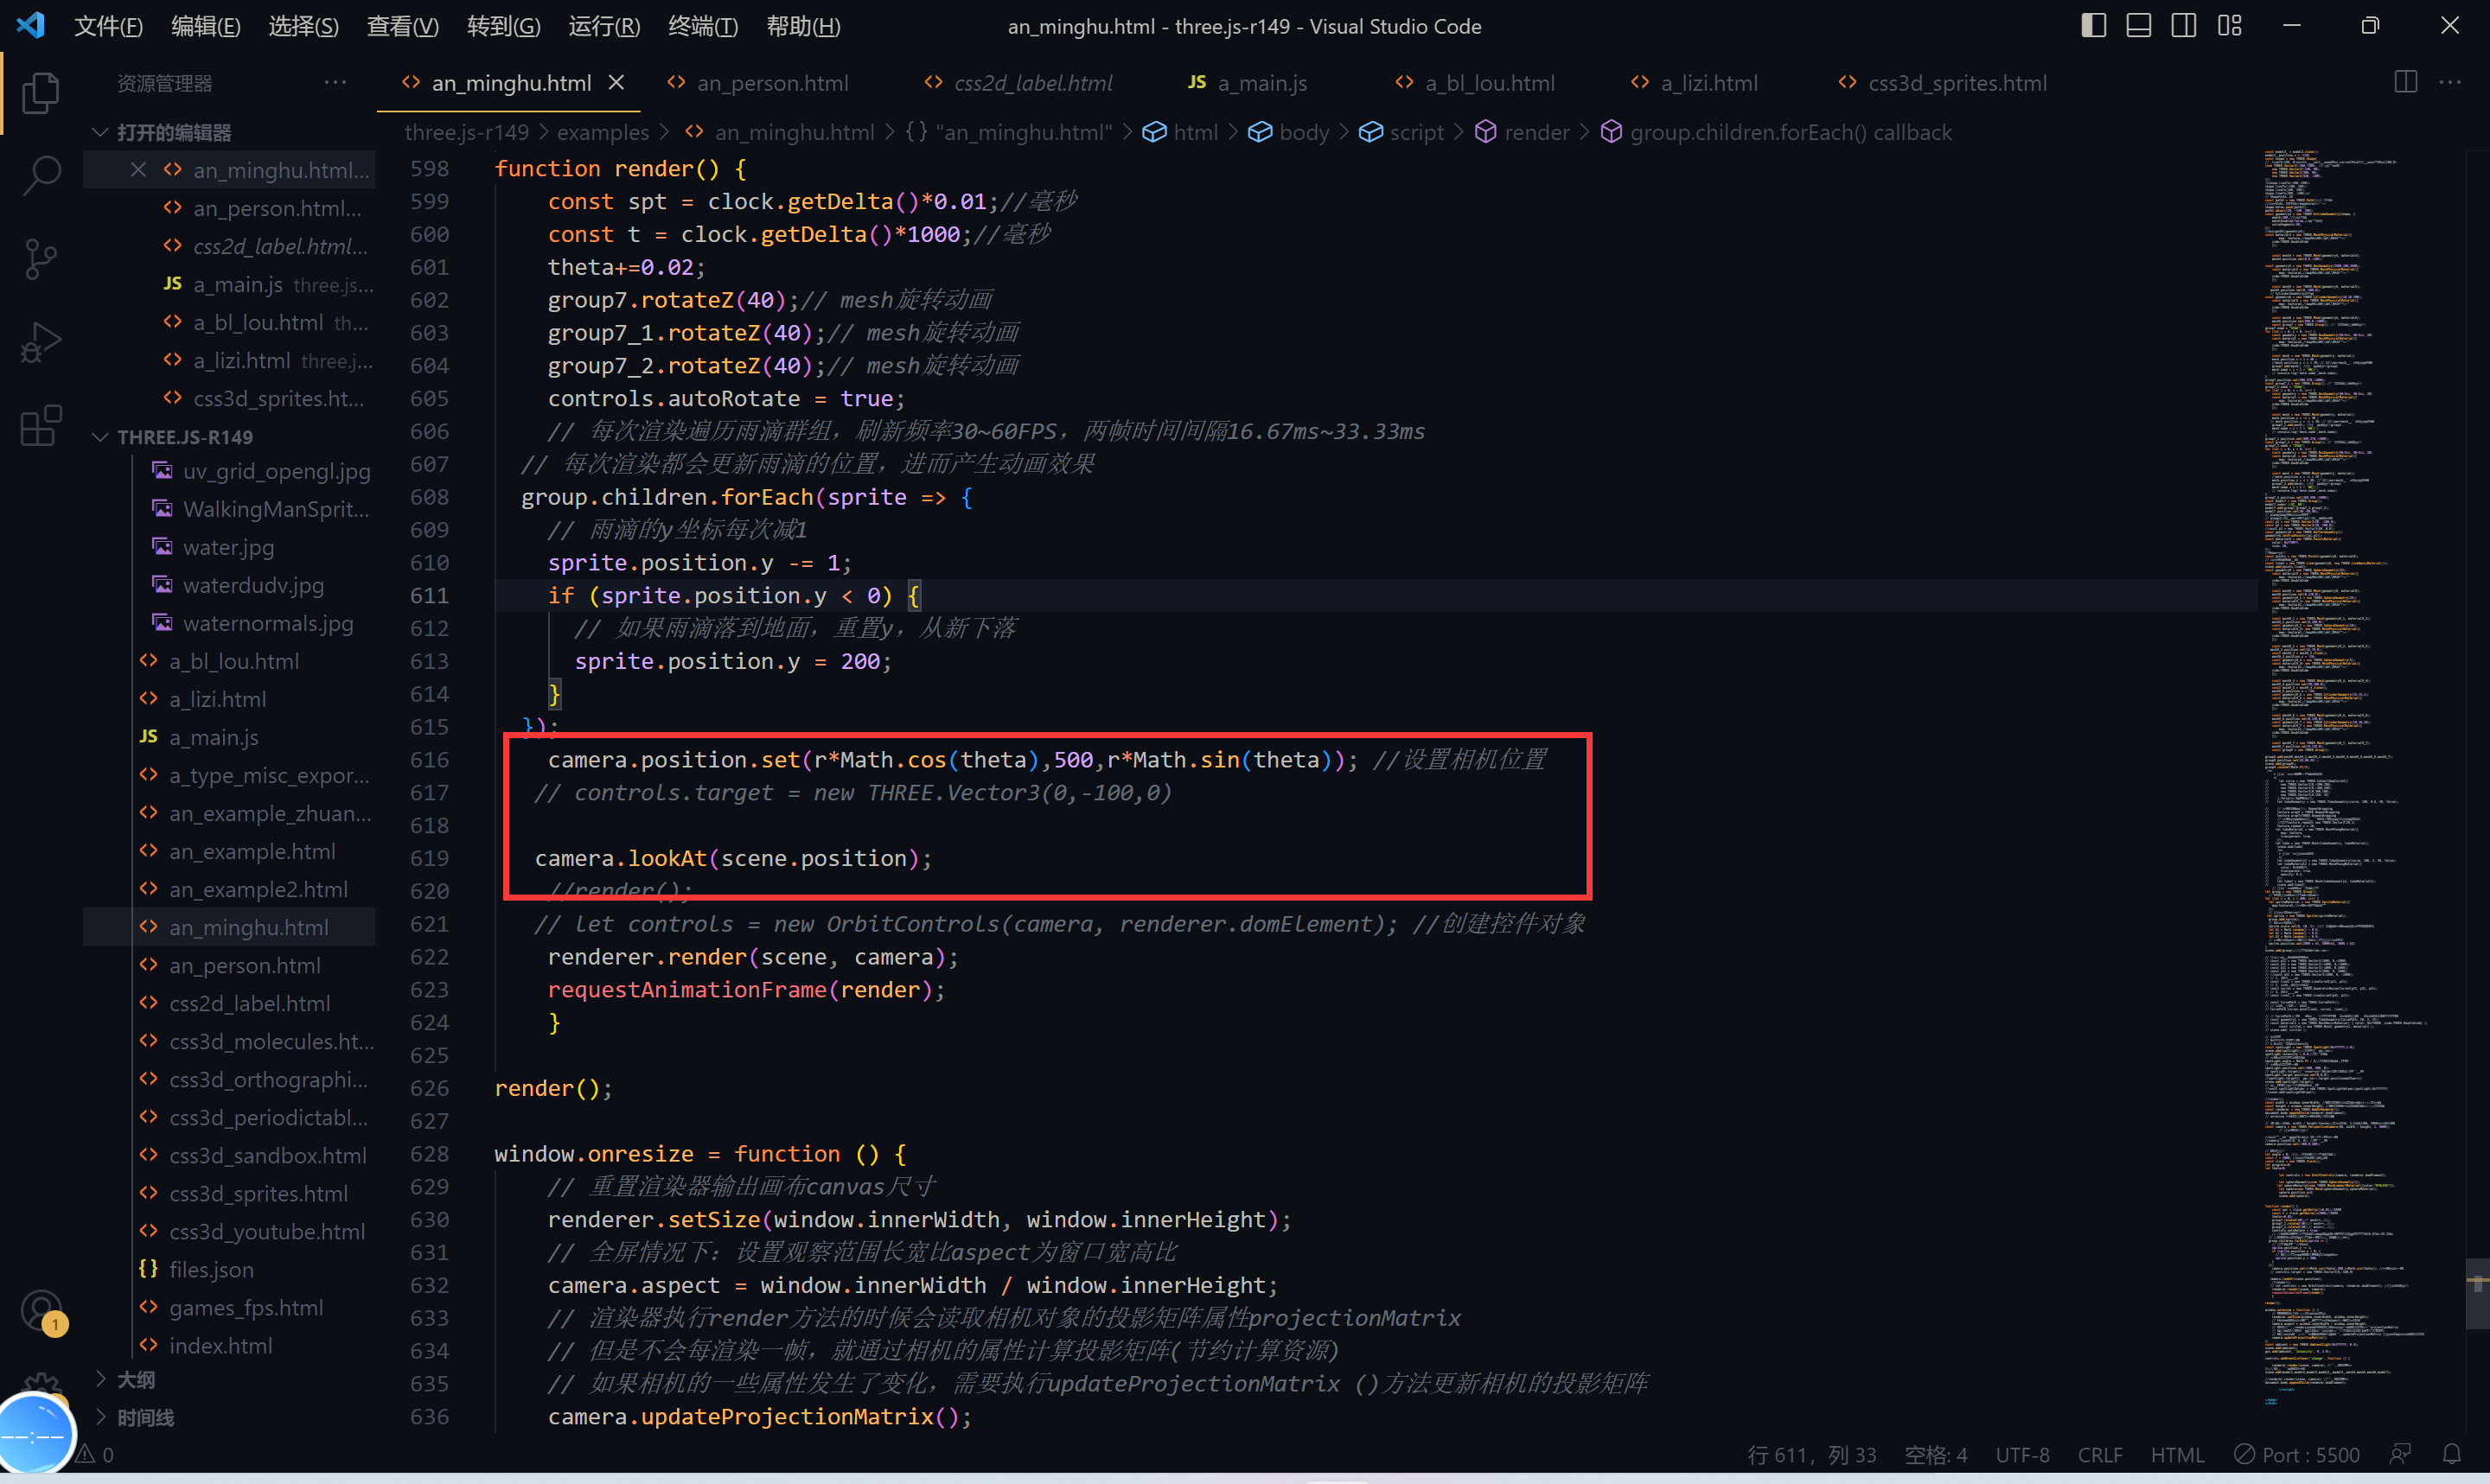Toggle the primary side bar layout button
Viewport: 2490px width, 1484px height.
2093,26
